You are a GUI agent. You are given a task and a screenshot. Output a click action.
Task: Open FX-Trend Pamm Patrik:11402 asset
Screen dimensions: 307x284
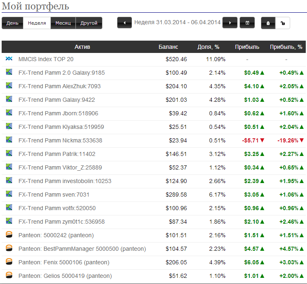[x=57, y=154]
